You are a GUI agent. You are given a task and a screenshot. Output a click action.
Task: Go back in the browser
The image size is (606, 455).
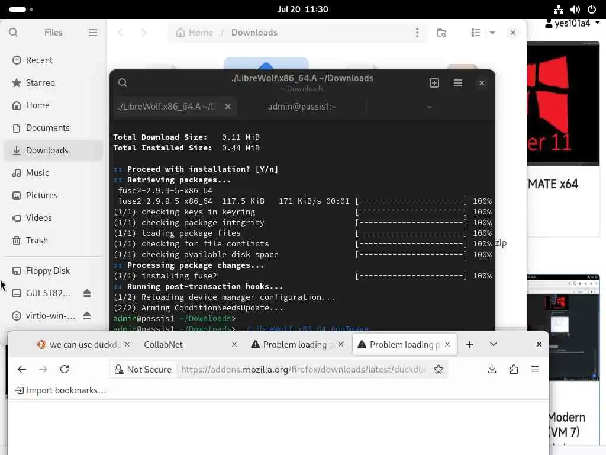coord(22,369)
